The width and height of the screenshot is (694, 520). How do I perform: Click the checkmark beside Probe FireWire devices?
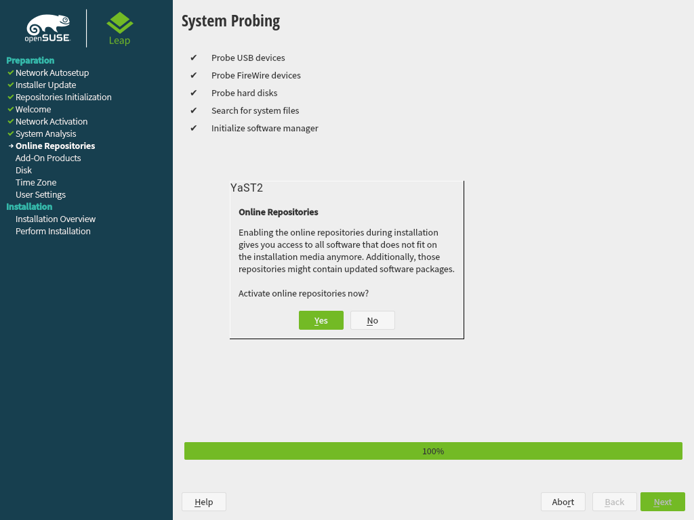(x=193, y=75)
